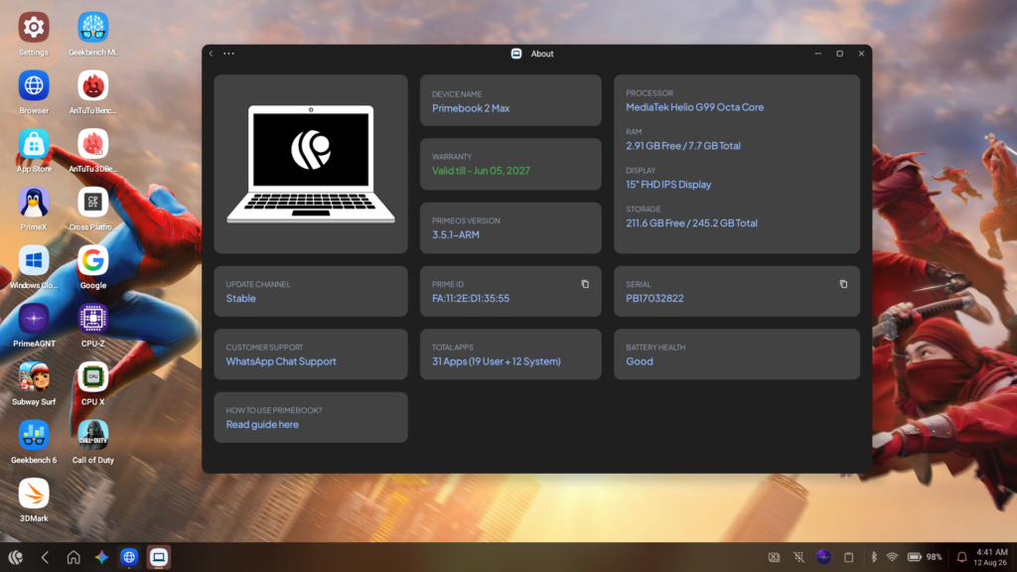Open clipboard icon in system tray
The height and width of the screenshot is (572, 1017).
848,557
